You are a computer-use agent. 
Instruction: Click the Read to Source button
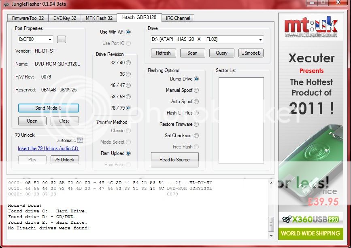pos(174,160)
